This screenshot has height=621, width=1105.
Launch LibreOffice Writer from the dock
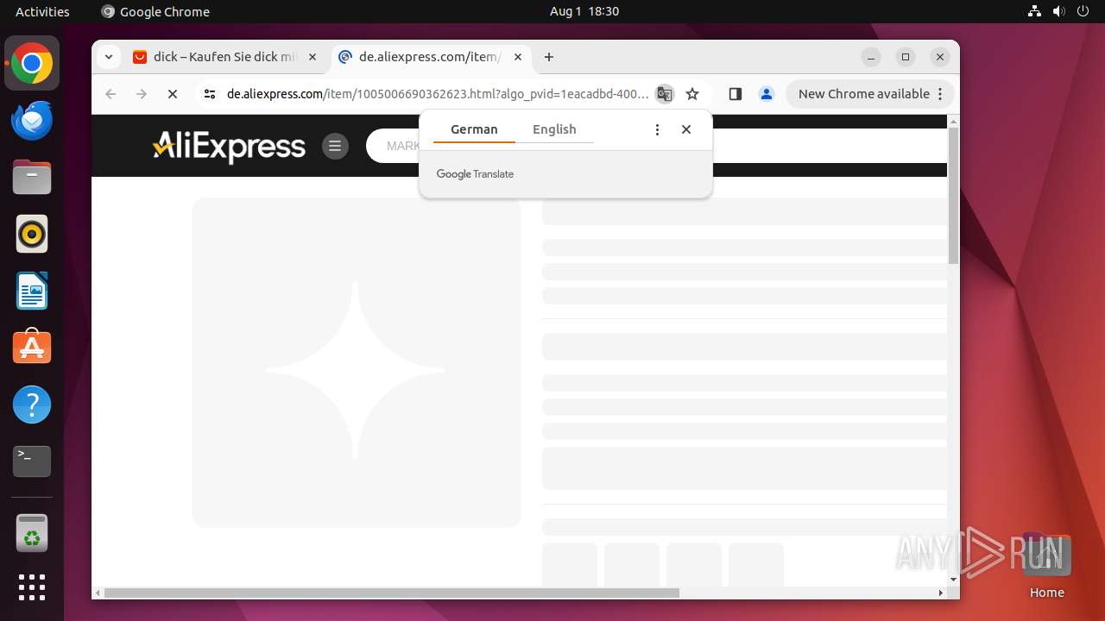tap(32, 291)
